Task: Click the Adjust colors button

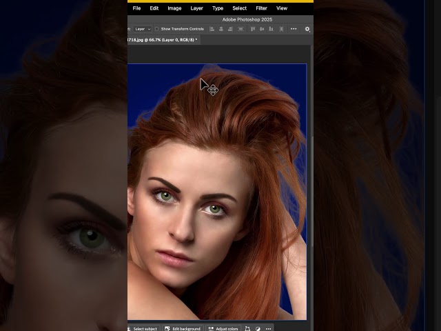Action: [223, 328]
